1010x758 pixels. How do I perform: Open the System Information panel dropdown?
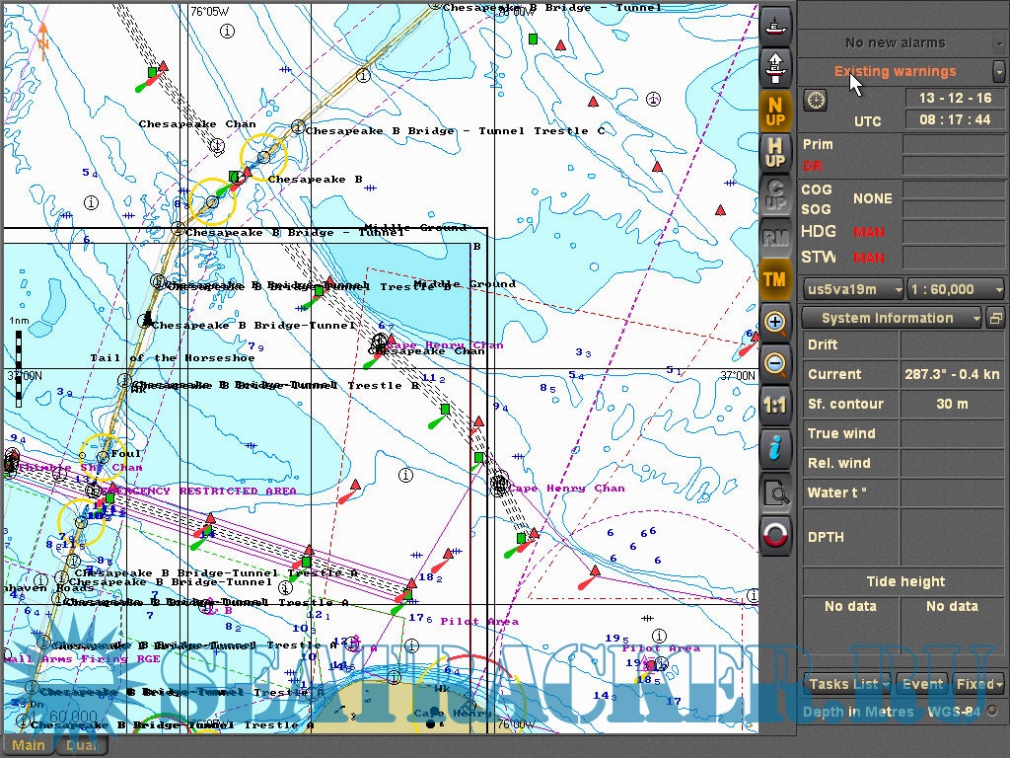(x=892, y=318)
